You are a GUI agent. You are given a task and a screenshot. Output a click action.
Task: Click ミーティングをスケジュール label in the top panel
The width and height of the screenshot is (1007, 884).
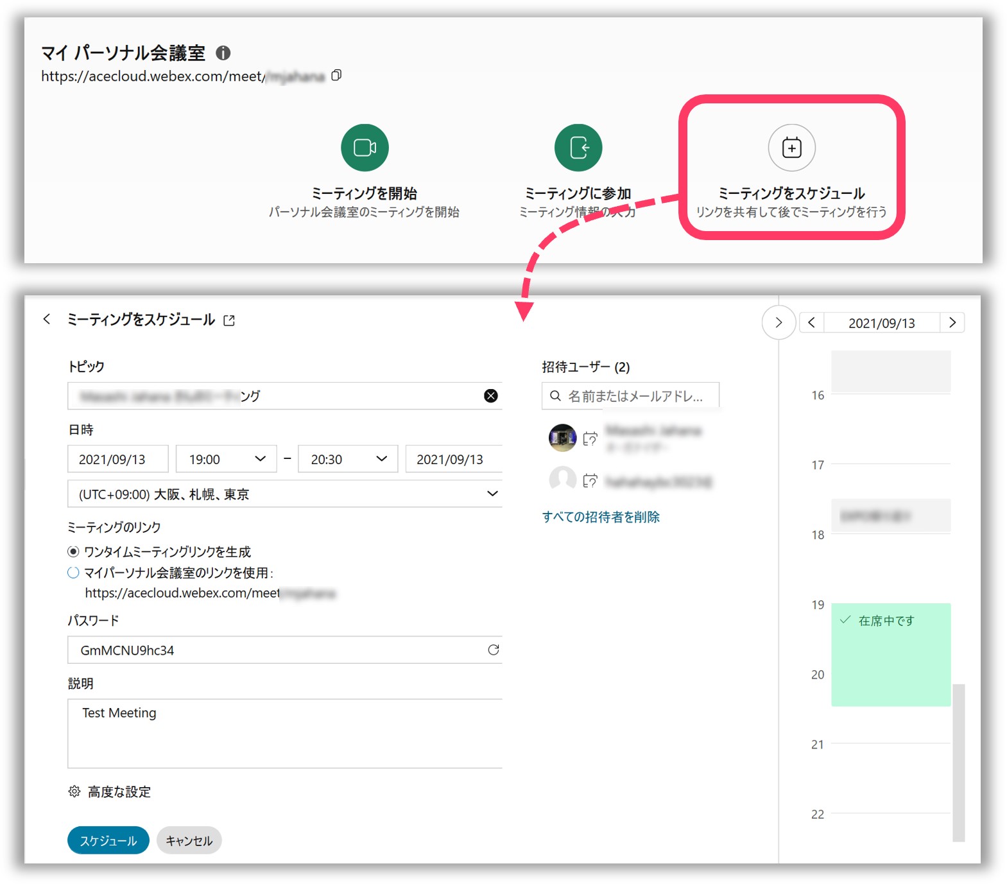pyautogui.click(x=792, y=193)
